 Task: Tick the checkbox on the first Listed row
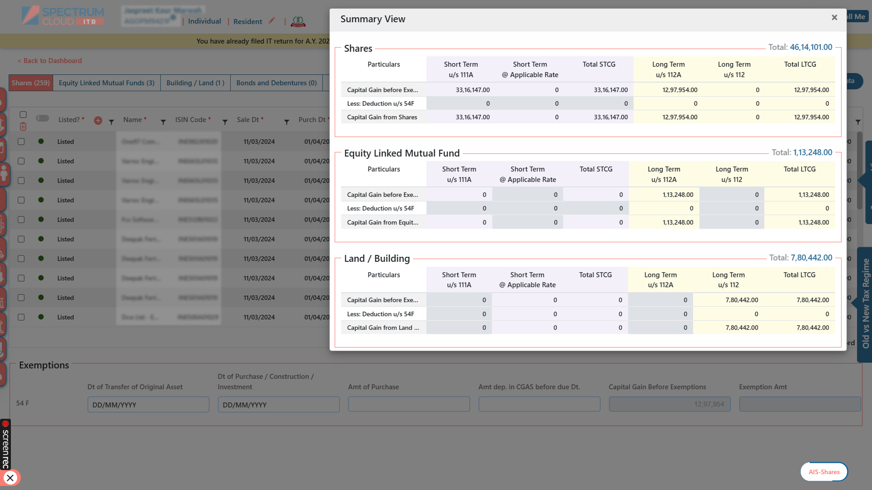coord(21,141)
